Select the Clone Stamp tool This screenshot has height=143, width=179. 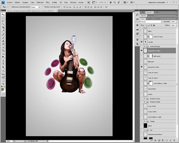(3, 41)
